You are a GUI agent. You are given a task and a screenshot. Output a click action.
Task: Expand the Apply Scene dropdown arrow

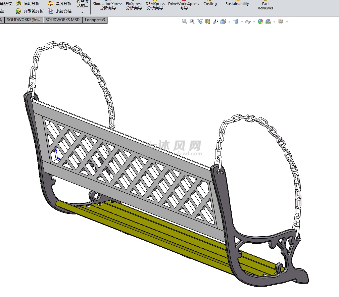point(274,22)
